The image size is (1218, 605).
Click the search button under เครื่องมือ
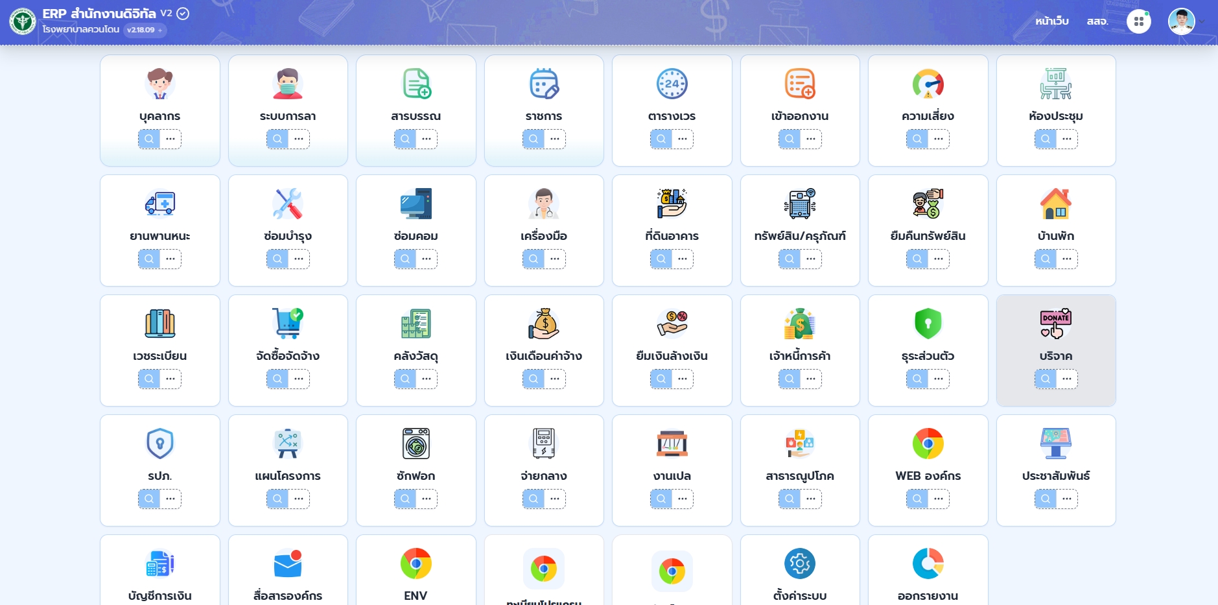pyautogui.click(x=533, y=259)
